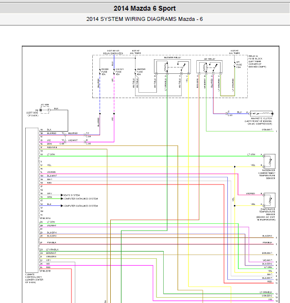Image resolution: width=290 pixels, height=303 pixels.
Task: Click pin 2G LT GRN/BLK wire label
Action: pyautogui.click(x=52, y=250)
